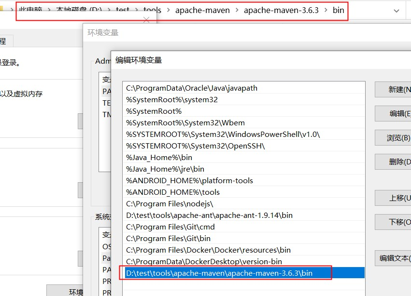Viewport: 411px width, 296px height.
Task: Expand chevron after tools in breadcrumb
Action: (x=168, y=10)
